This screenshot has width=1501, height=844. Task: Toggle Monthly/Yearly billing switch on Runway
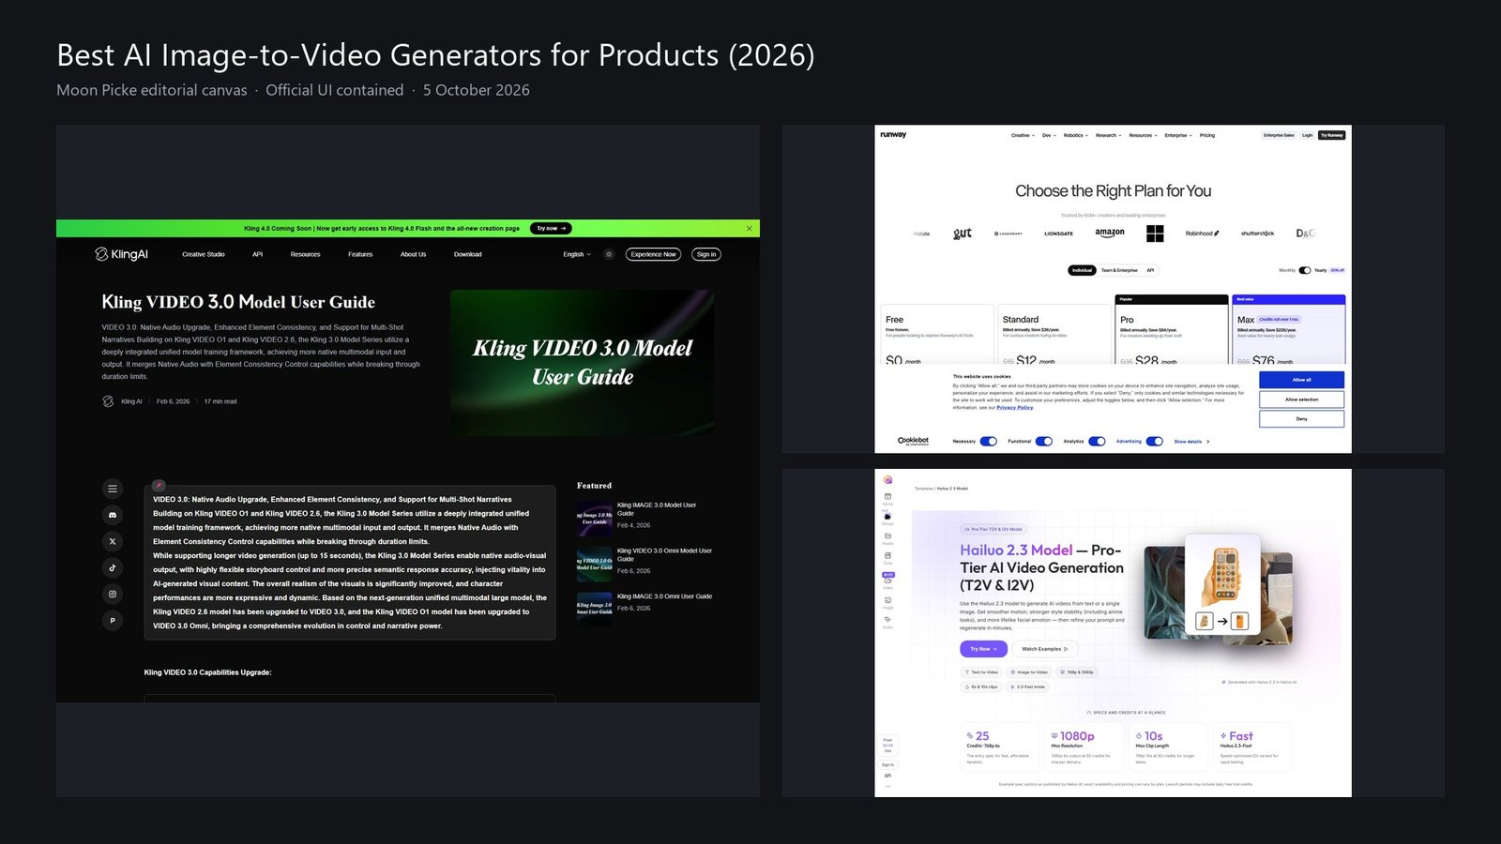tap(1304, 270)
